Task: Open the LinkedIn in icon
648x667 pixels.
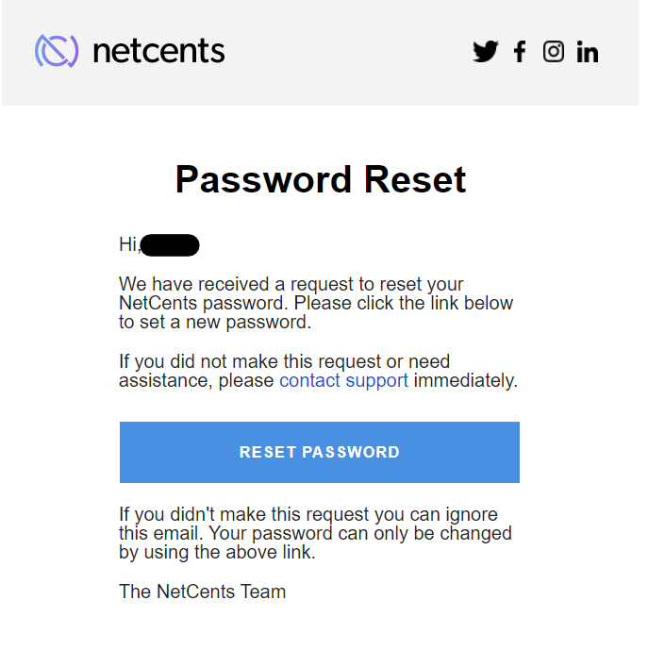Action: 588,52
